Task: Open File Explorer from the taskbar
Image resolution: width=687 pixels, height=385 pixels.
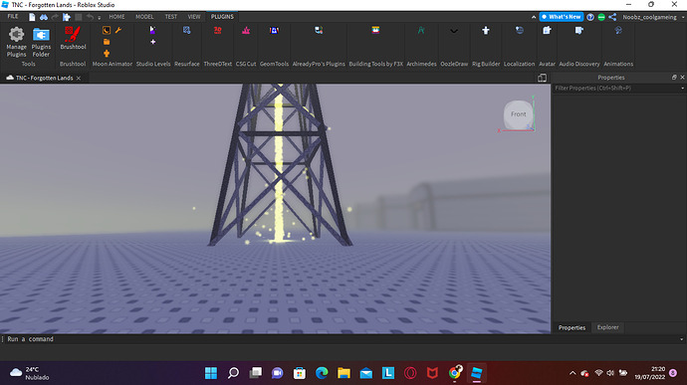Action: (343, 373)
